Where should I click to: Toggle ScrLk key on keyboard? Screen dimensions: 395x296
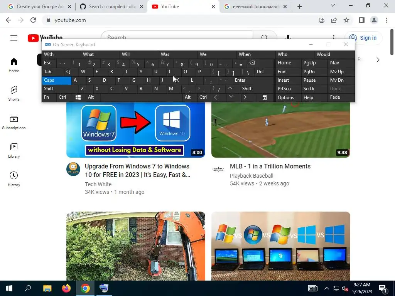(x=314, y=89)
